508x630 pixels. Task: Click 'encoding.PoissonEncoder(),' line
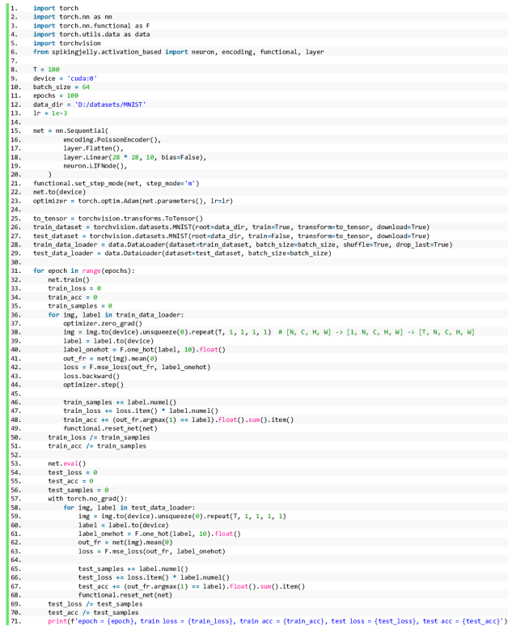point(112,140)
